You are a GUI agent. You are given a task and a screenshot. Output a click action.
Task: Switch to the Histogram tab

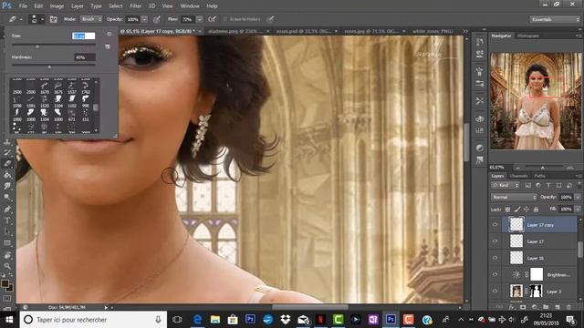point(528,36)
